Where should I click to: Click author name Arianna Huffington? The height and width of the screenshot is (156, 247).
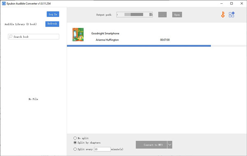(107, 40)
